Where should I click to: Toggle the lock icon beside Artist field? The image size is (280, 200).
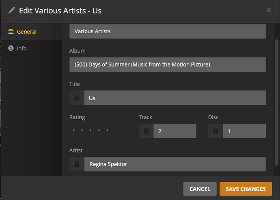[x=77, y=164]
